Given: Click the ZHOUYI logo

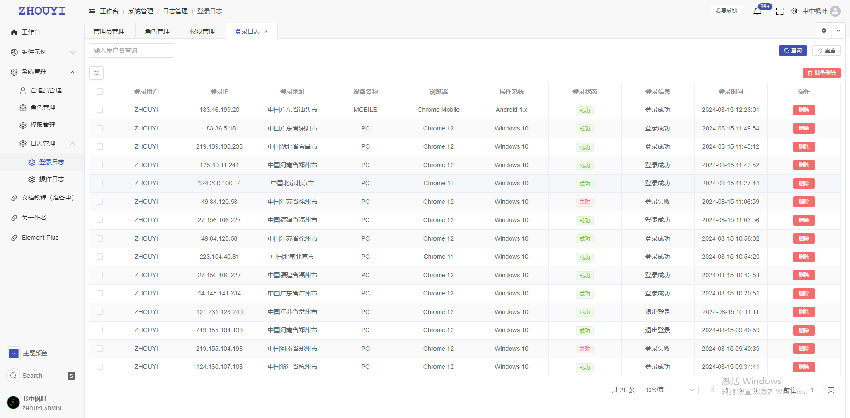Looking at the screenshot, I should 42,11.
